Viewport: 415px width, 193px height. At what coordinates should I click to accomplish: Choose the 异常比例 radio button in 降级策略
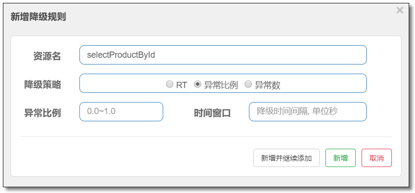pyautogui.click(x=197, y=84)
